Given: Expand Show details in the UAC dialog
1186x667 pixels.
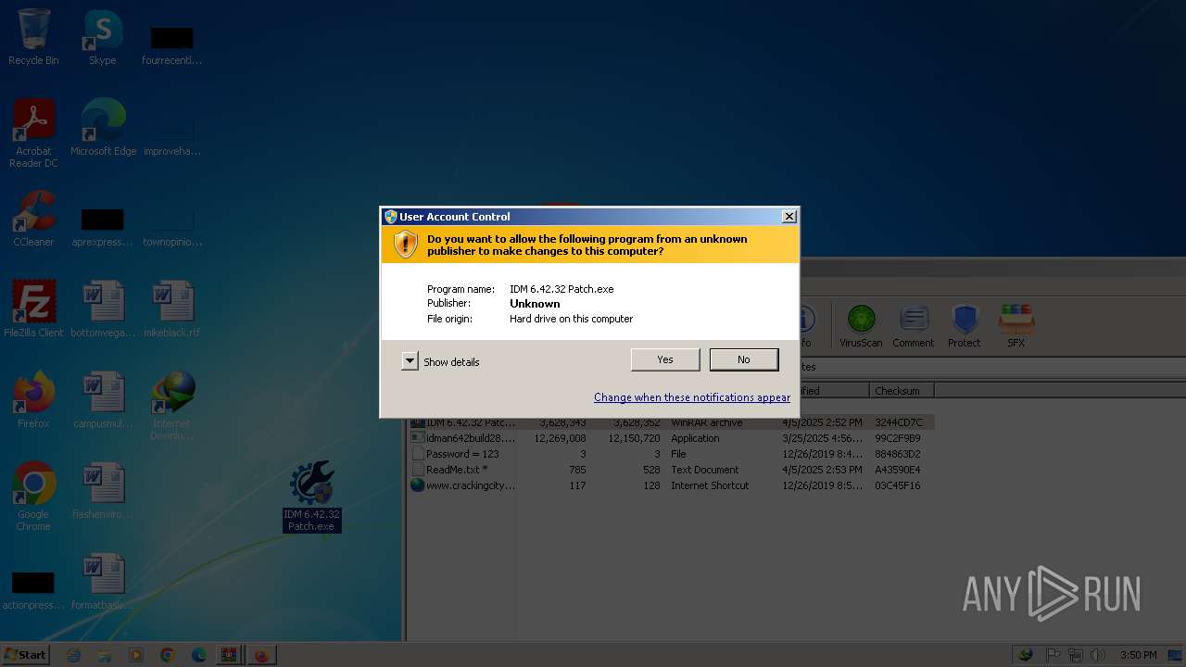Looking at the screenshot, I should (441, 362).
